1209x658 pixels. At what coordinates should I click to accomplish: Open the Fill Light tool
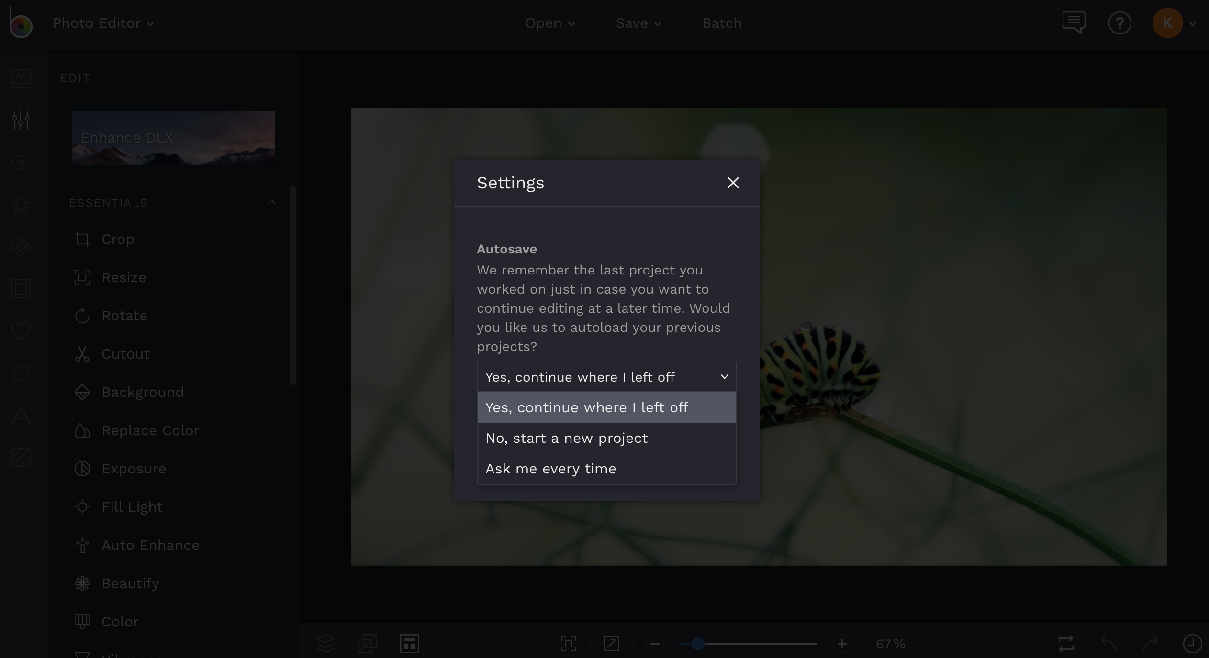[119, 507]
